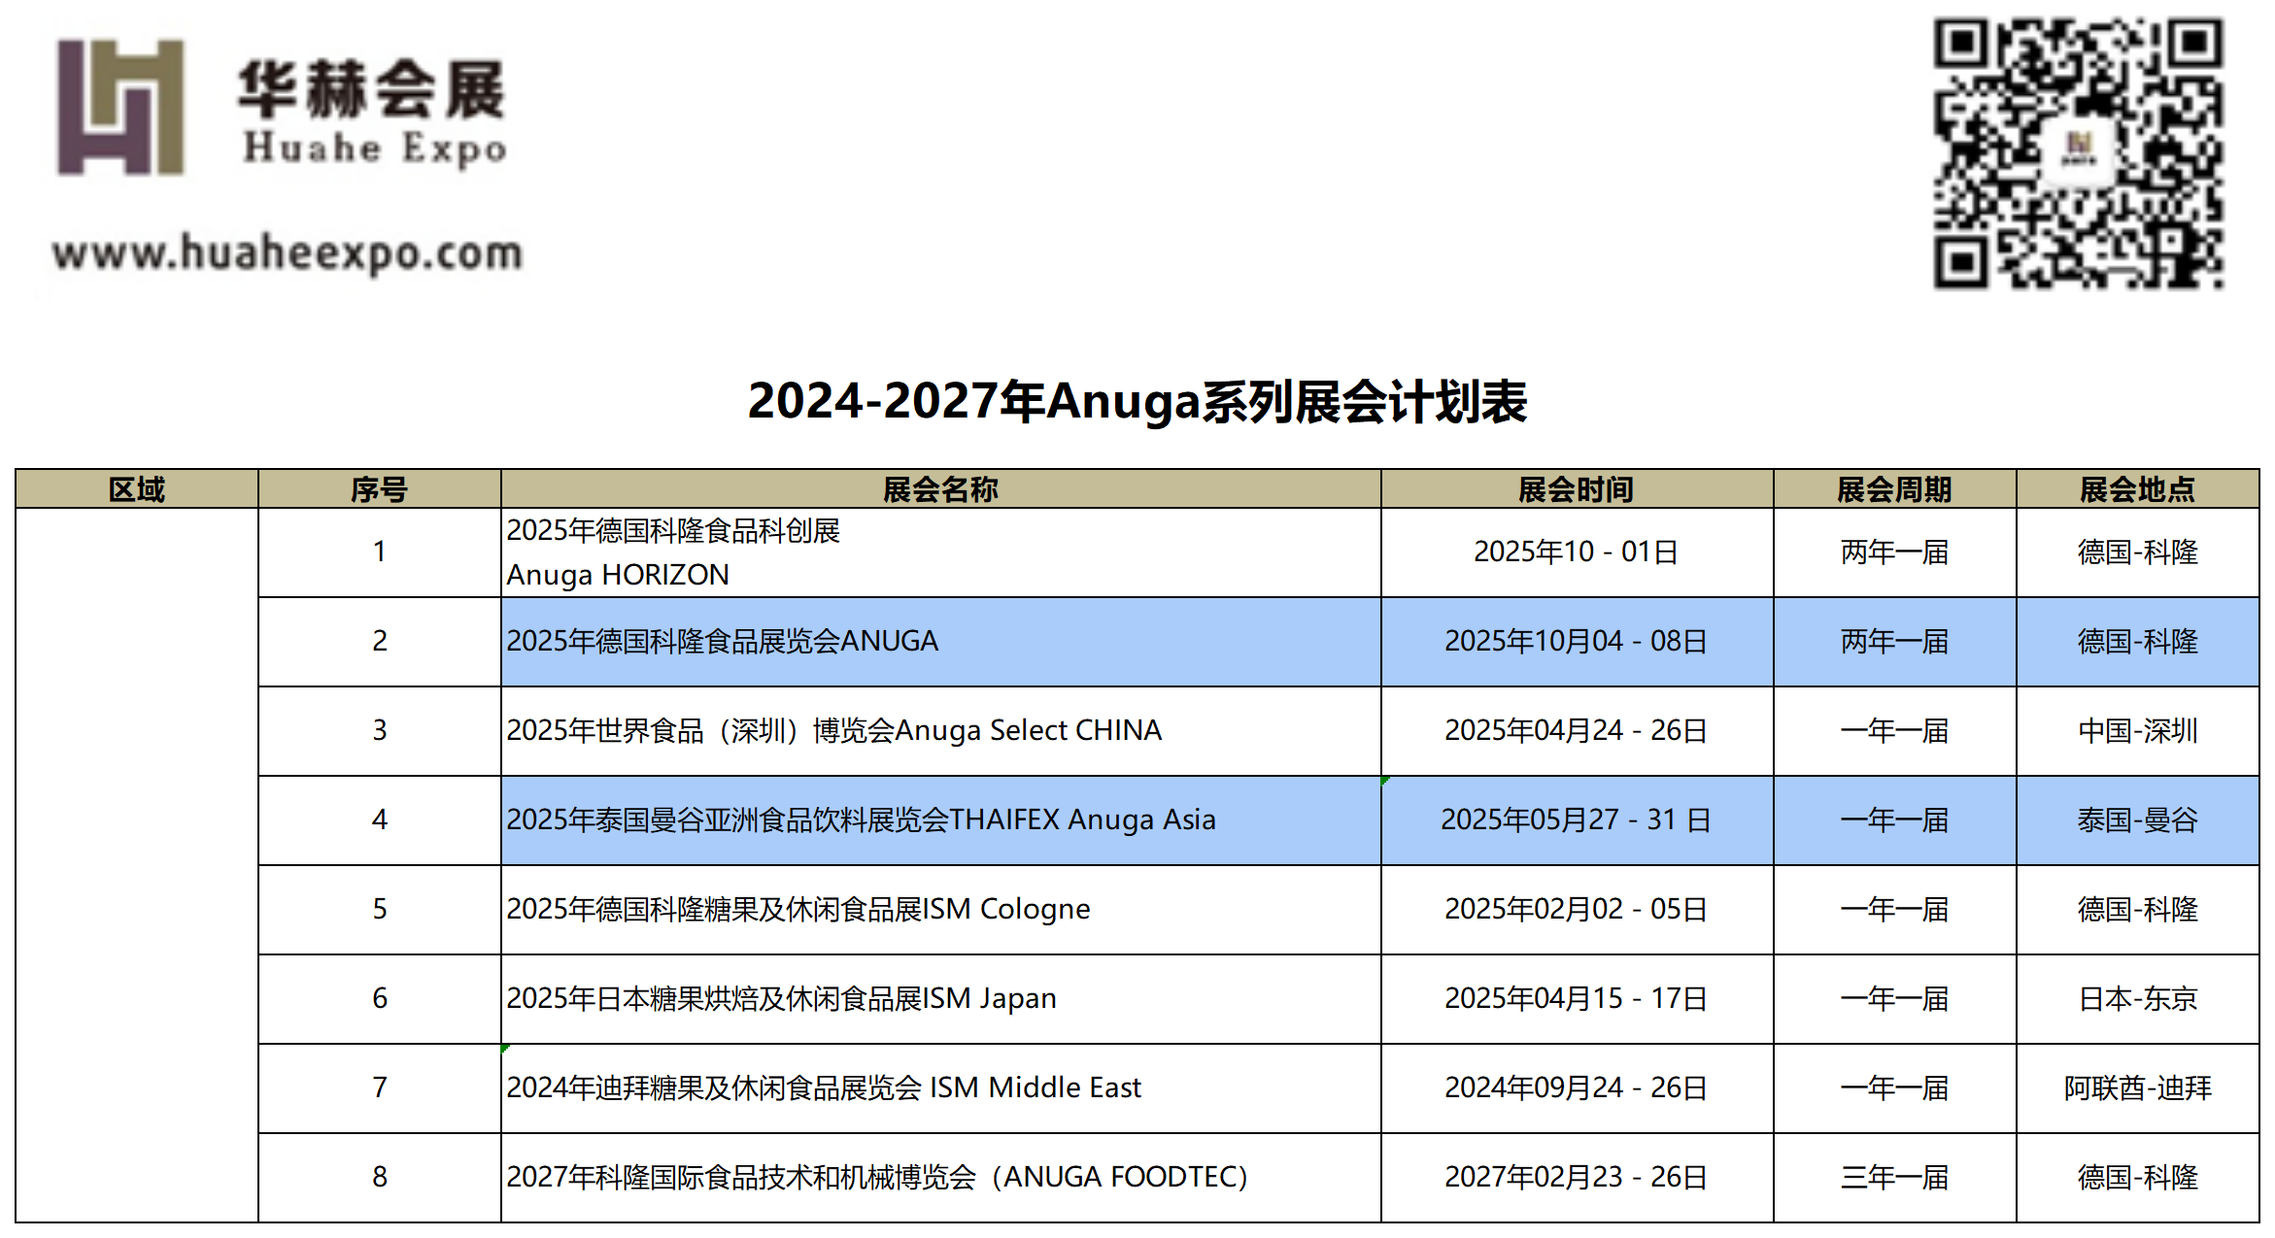The height and width of the screenshot is (1238, 2275).
Task: Click the date cell 2024年09月24 - 26日
Action: (1578, 1088)
